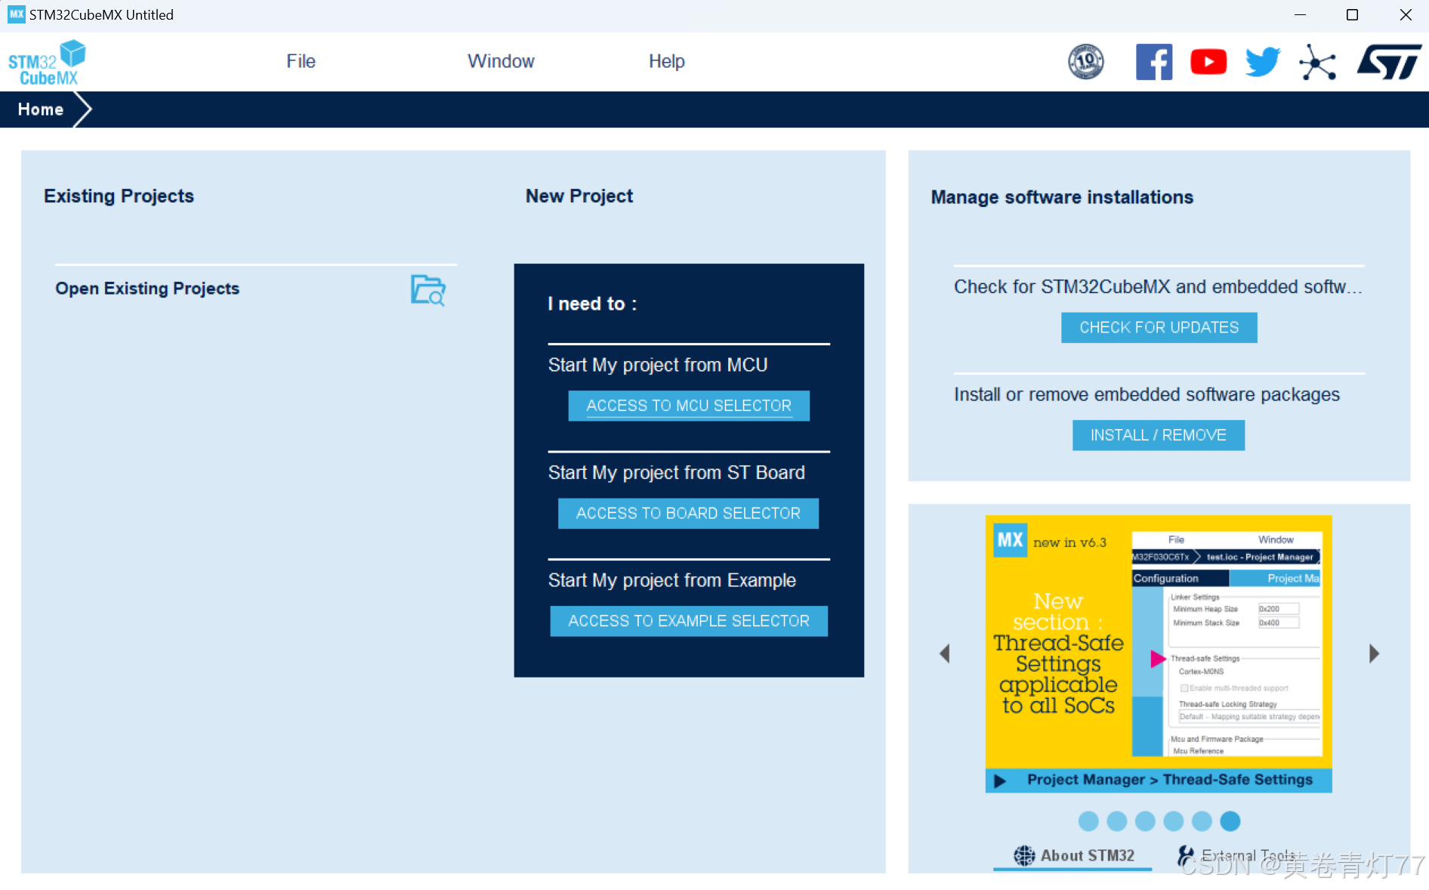Minimize the STM32CubeMX window

pos(1300,14)
